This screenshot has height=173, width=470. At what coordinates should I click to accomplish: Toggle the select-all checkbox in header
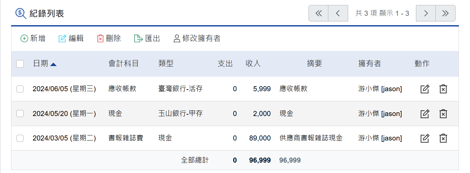pyautogui.click(x=20, y=64)
